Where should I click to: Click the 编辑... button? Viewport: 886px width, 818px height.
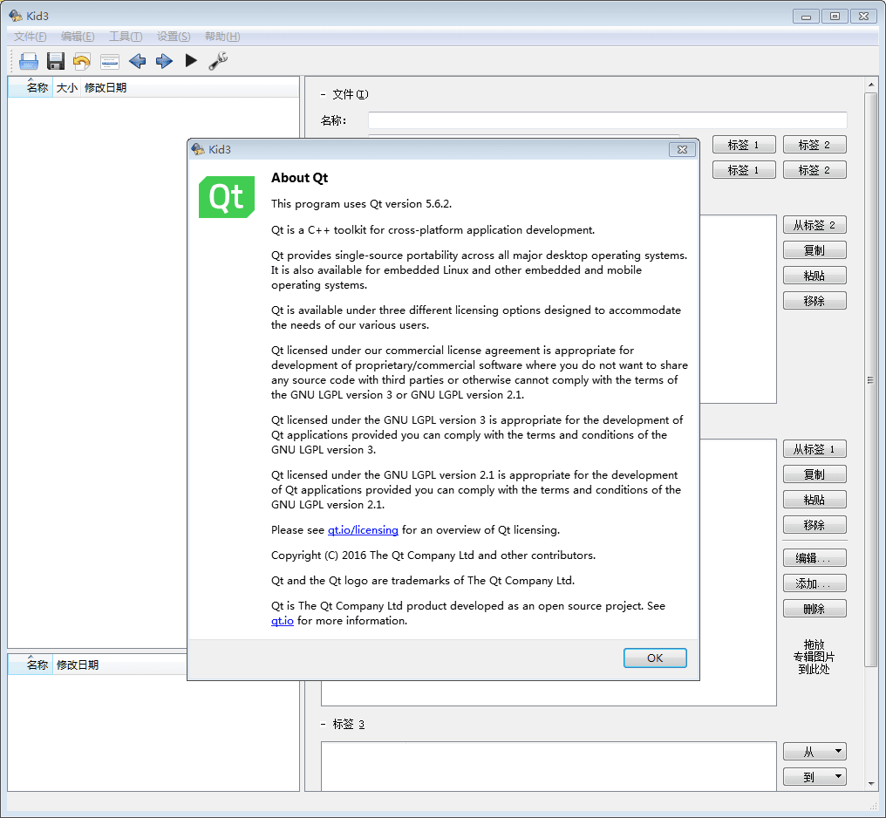814,558
